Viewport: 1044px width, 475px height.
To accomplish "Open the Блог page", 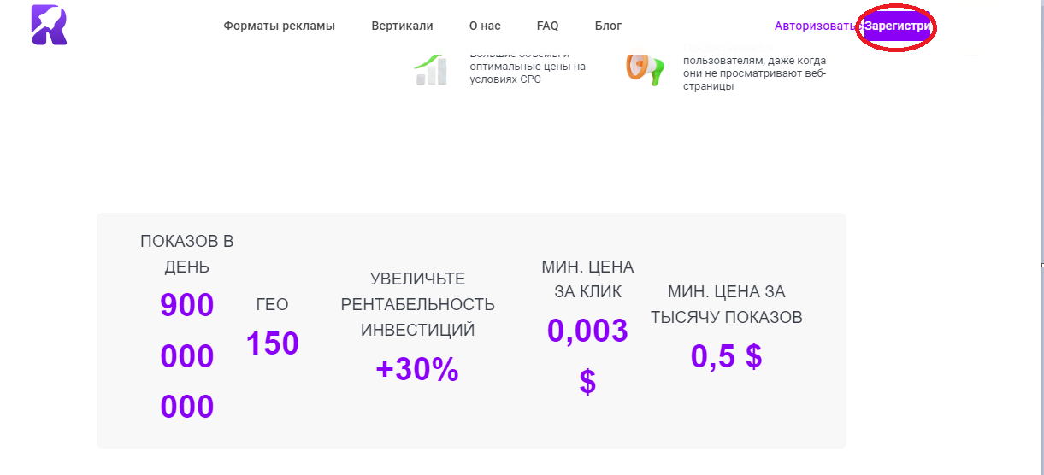I will 609,26.
